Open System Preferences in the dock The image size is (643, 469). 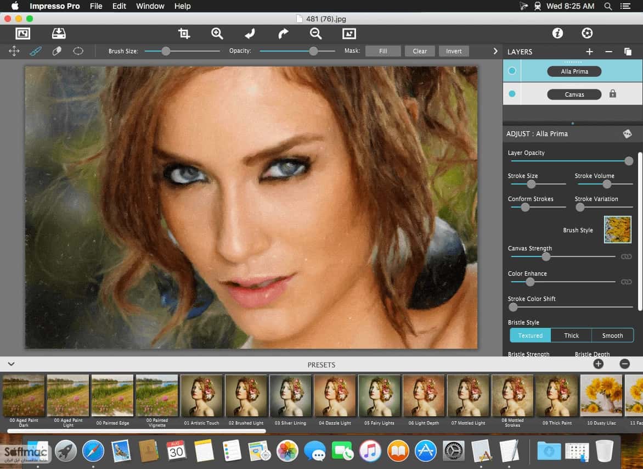click(454, 450)
